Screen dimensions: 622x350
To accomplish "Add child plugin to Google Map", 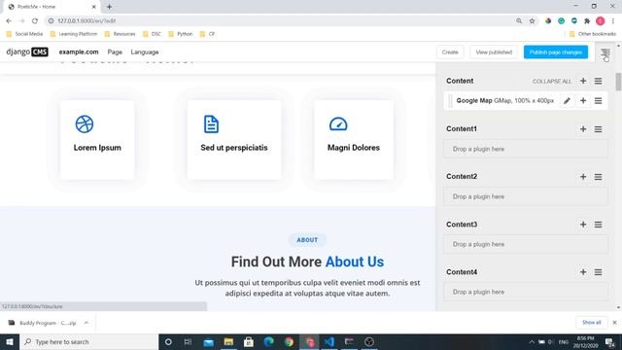I will [x=583, y=101].
